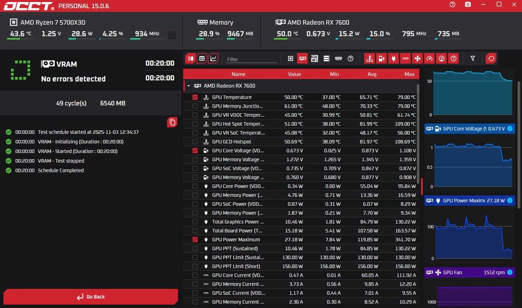Switch to combined table and graph view
The width and height of the screenshot is (522, 308).
point(191,58)
